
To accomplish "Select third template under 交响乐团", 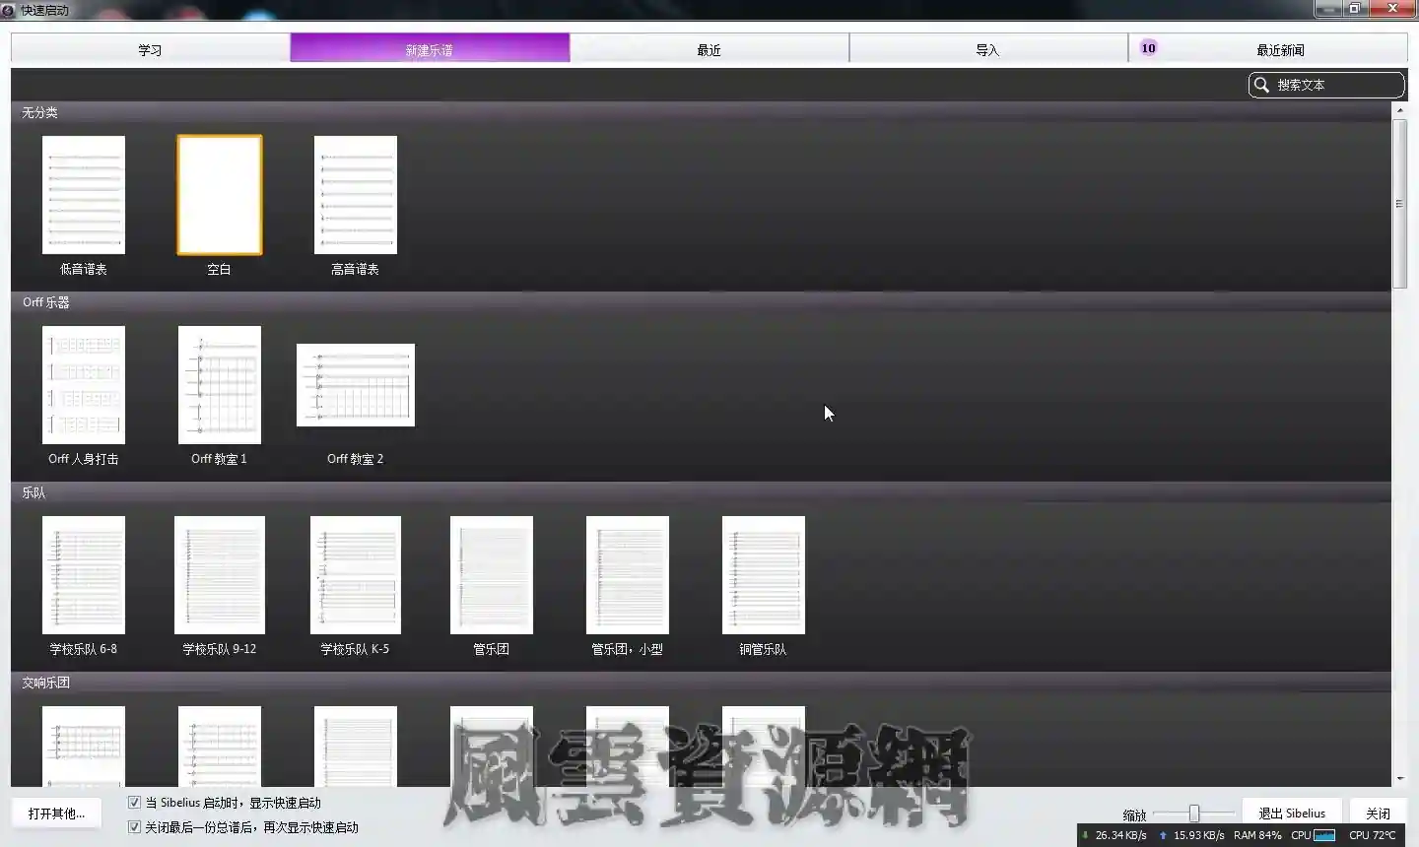I will 356,746.
